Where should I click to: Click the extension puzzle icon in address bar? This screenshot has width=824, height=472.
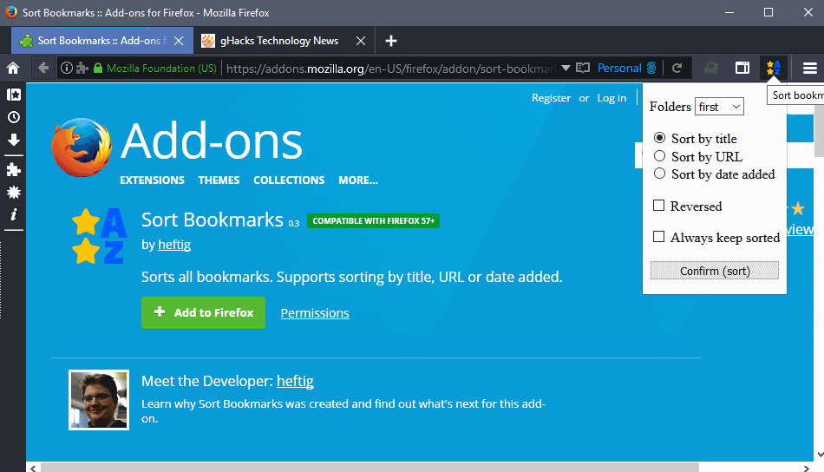(82, 68)
